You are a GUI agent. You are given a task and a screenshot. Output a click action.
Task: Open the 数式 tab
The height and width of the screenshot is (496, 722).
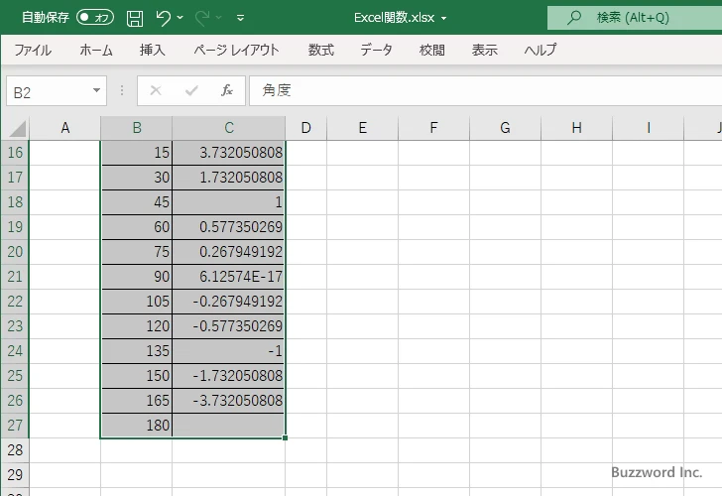(321, 50)
